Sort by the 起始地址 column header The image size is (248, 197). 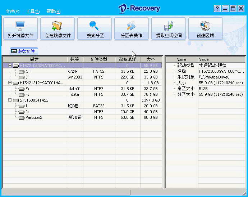[x=128, y=59]
